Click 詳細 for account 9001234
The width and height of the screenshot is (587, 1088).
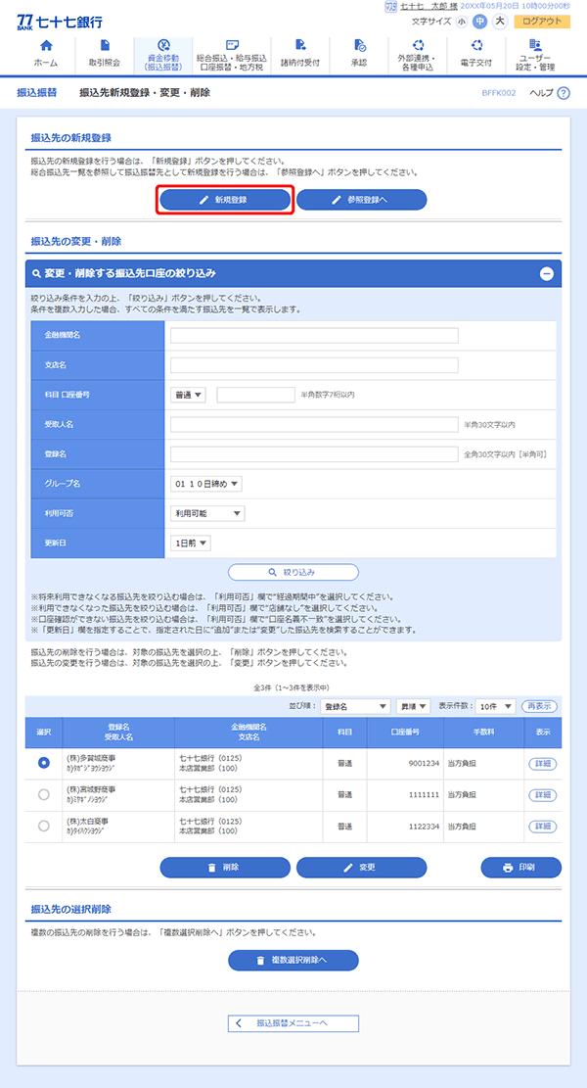tap(543, 763)
